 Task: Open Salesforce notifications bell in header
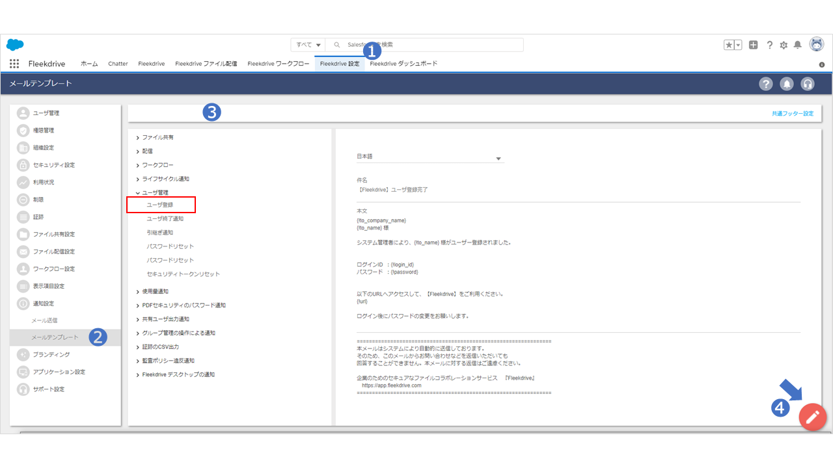[x=797, y=45]
